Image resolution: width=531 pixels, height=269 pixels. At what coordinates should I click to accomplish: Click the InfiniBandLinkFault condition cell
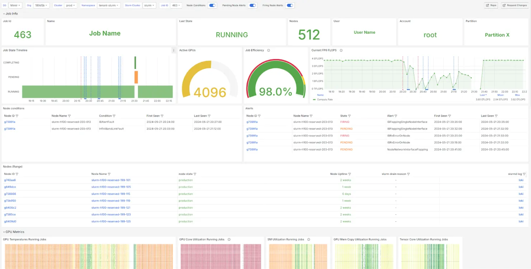click(111, 128)
